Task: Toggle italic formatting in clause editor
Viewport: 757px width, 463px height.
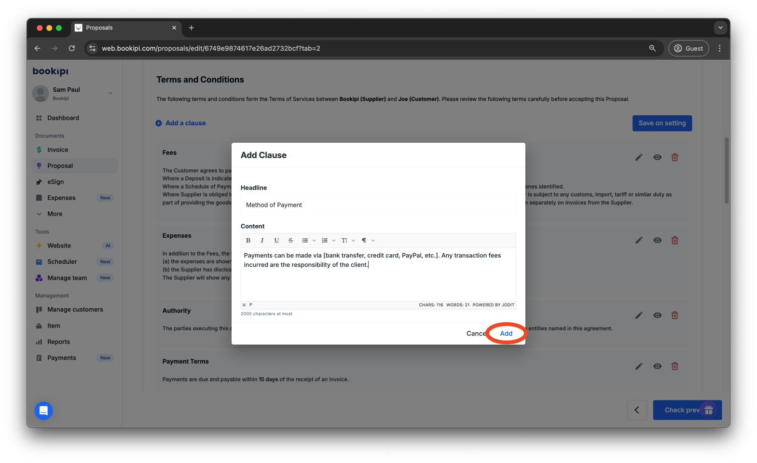Action: pos(262,240)
